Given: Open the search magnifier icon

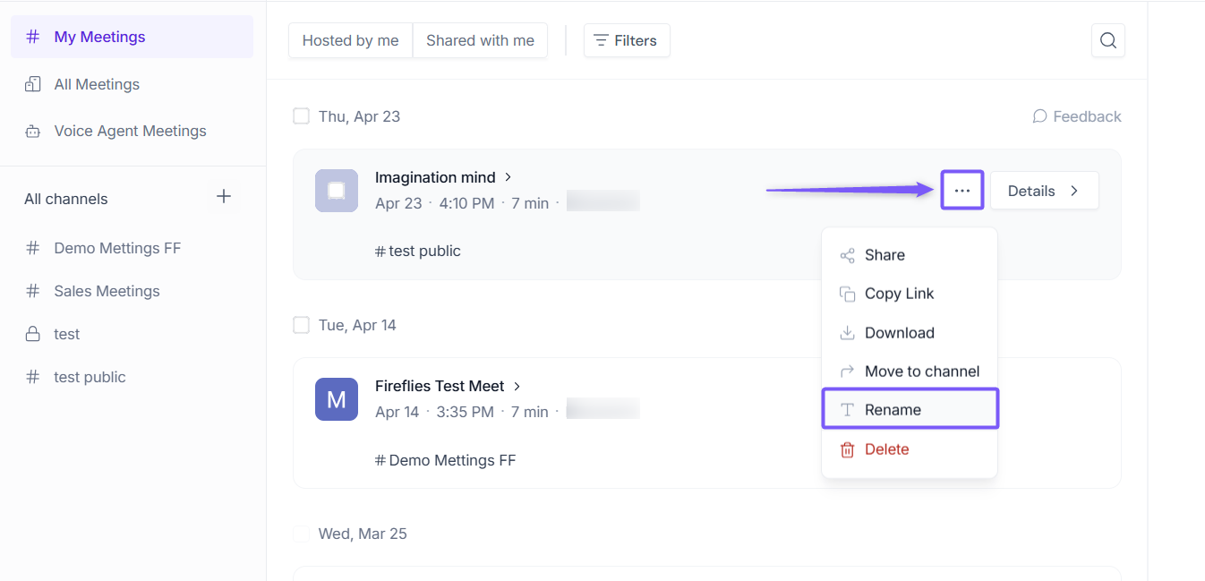Looking at the screenshot, I should point(1107,40).
